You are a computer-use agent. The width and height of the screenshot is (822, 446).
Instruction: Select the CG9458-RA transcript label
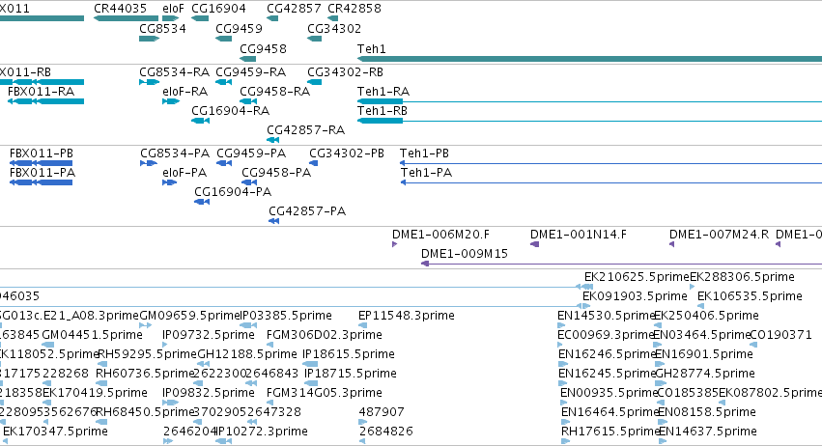[x=274, y=91]
